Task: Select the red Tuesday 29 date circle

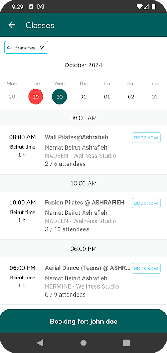Action: pyautogui.click(x=36, y=97)
